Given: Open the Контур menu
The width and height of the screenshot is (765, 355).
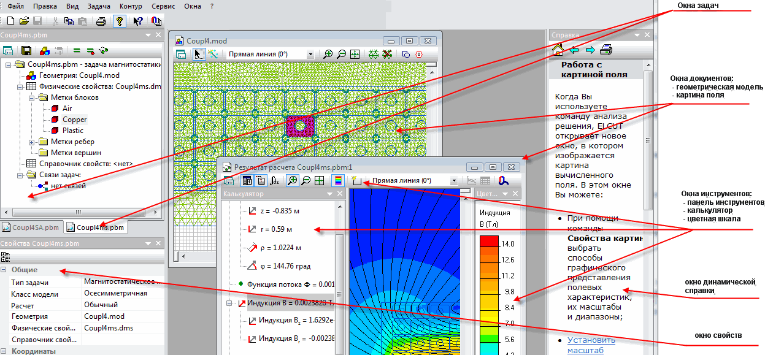Looking at the screenshot, I should (x=131, y=6).
